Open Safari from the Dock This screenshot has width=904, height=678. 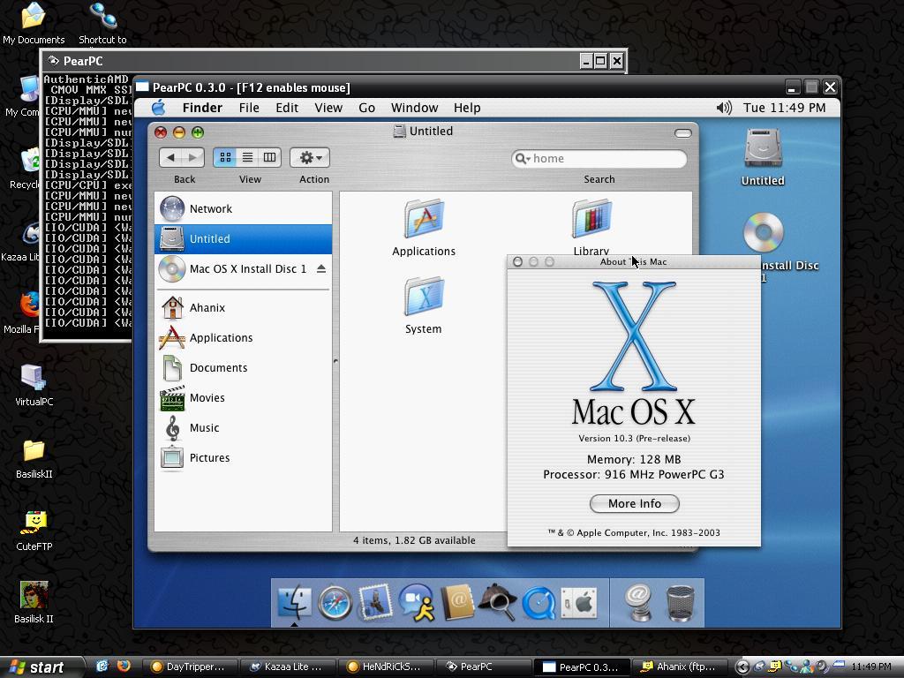[x=334, y=602]
